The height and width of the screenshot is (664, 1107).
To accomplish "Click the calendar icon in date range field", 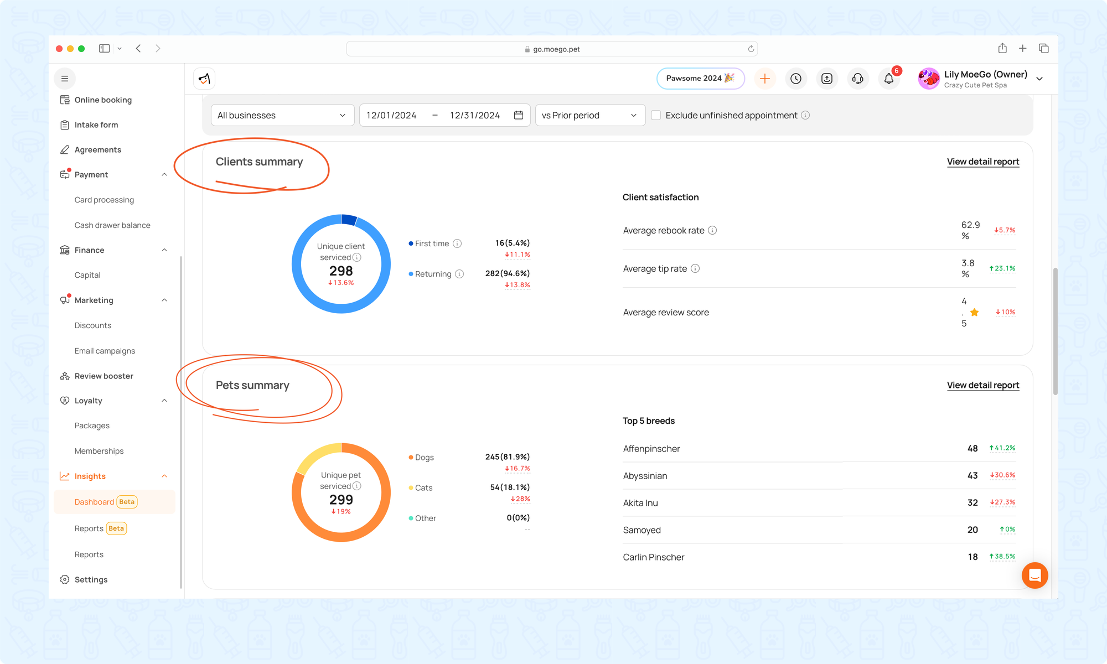I will [519, 115].
